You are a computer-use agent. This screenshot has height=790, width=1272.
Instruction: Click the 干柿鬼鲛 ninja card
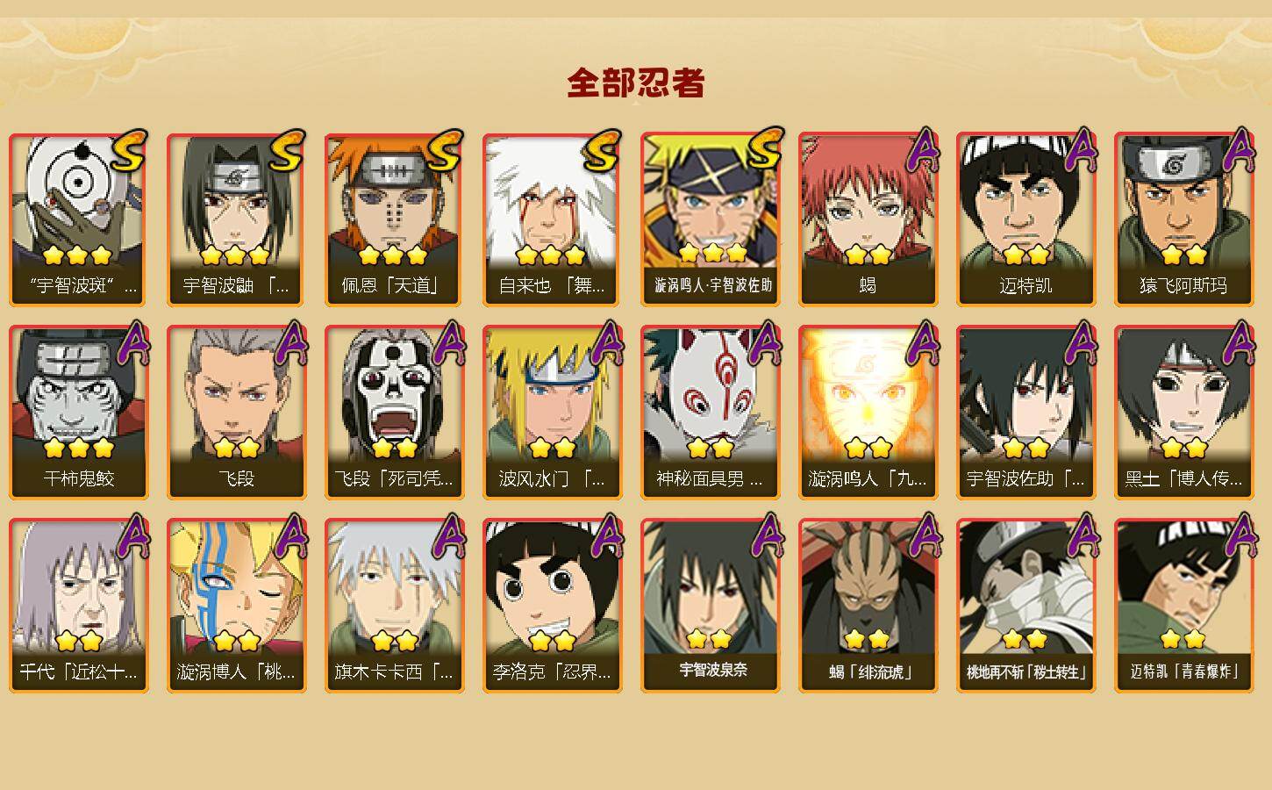pyautogui.click(x=78, y=413)
